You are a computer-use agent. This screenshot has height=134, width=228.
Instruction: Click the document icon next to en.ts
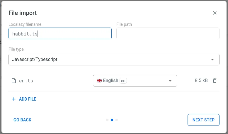point(13,81)
